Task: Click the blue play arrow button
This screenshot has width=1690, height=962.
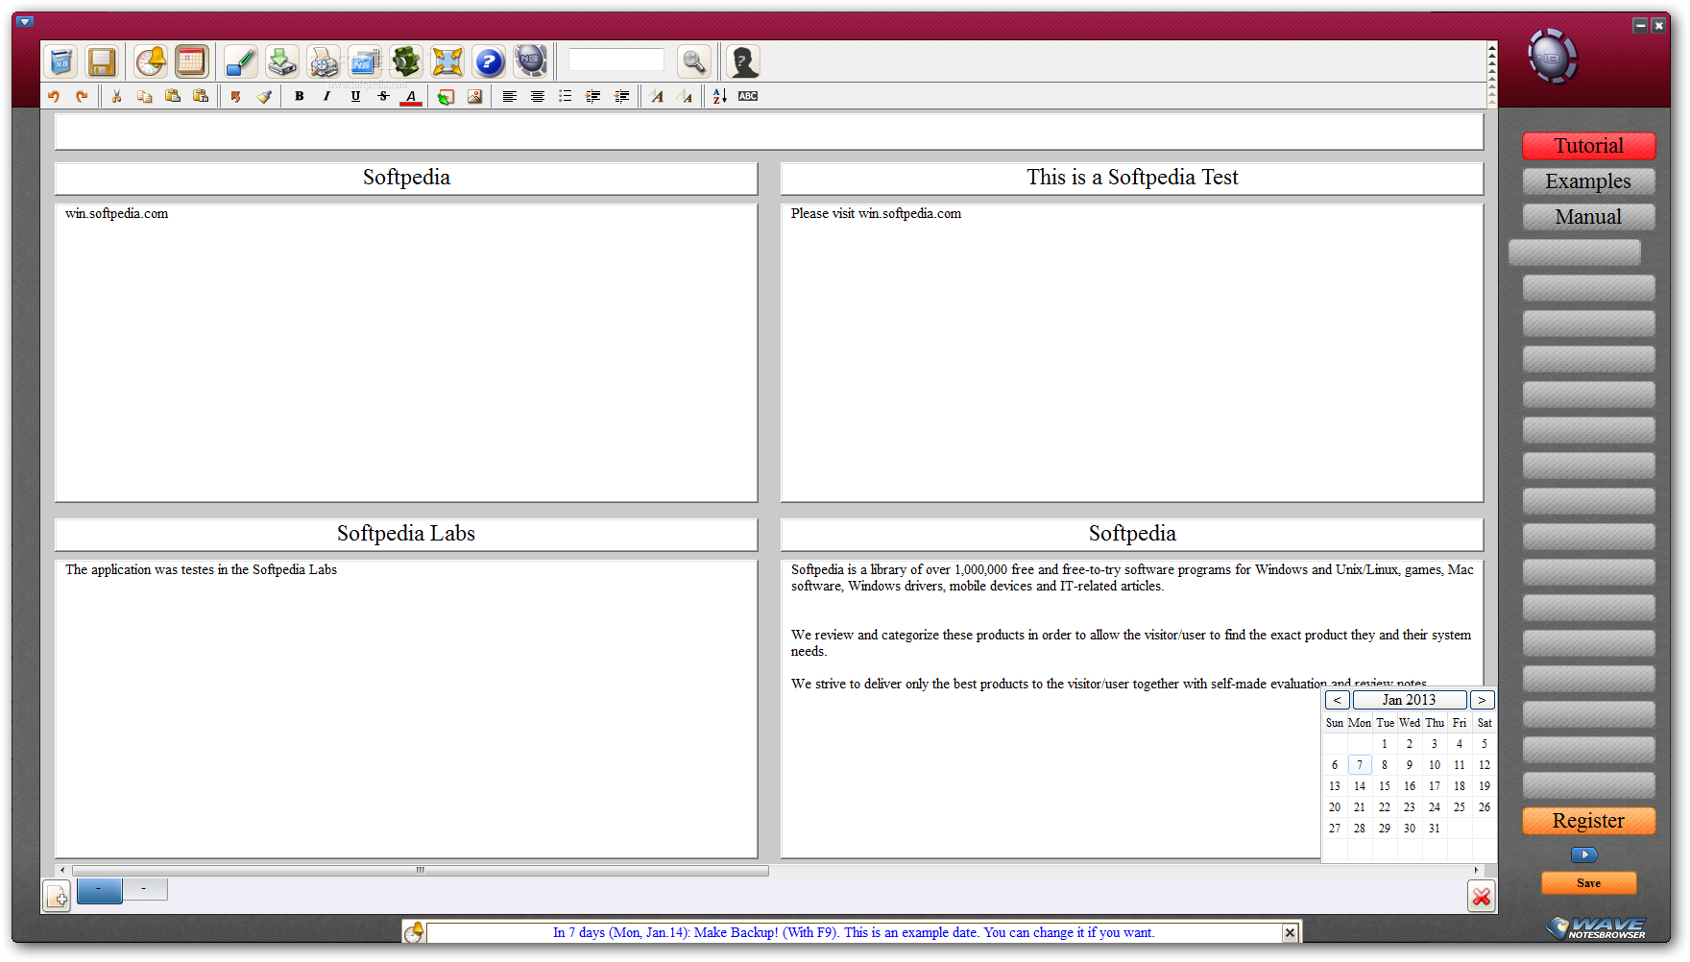Action: point(1584,854)
